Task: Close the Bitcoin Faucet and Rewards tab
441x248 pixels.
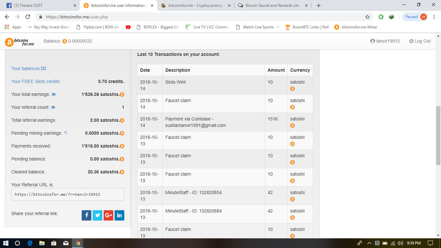Action: point(306,5)
